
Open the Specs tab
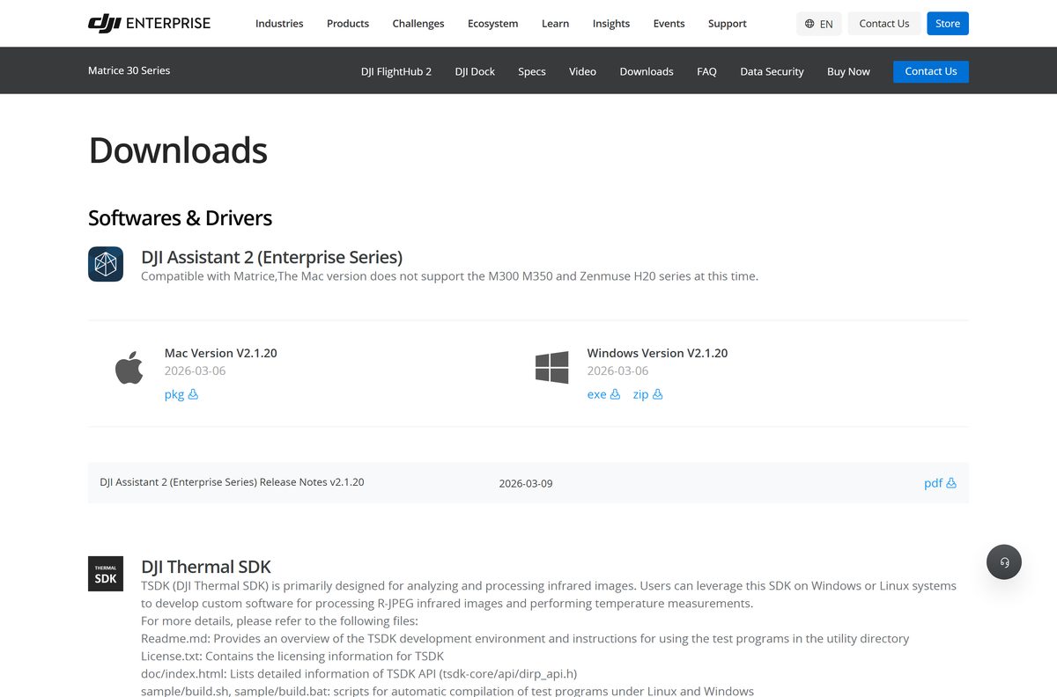tap(532, 71)
